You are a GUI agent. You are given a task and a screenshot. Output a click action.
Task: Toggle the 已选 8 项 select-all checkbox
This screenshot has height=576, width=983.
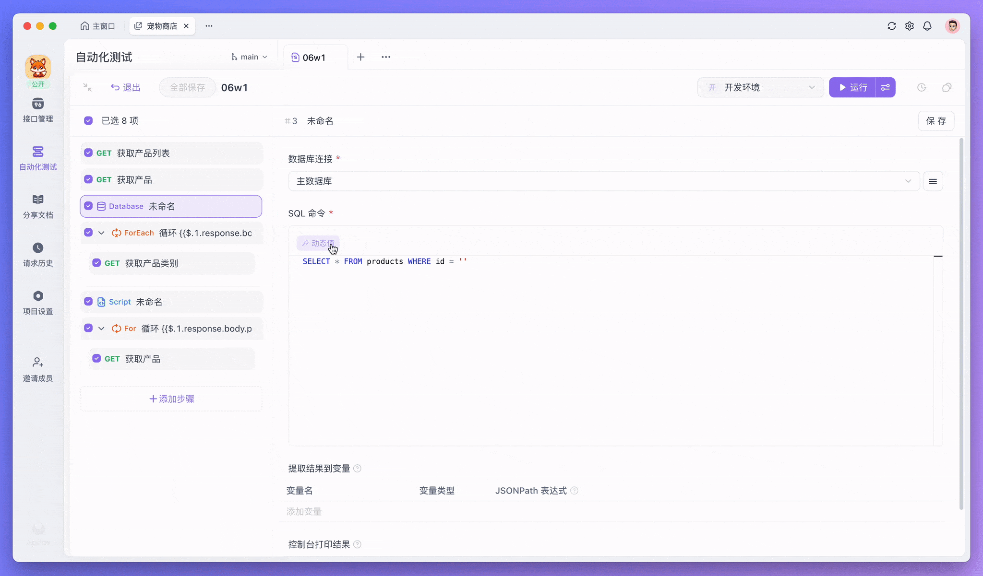(x=88, y=121)
